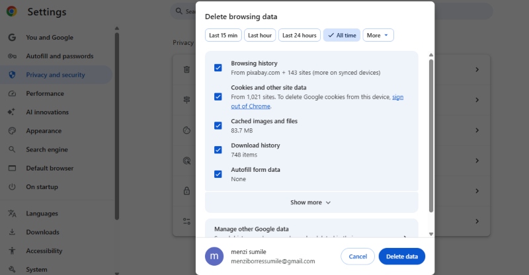529x275 pixels.
Task: Click the Appearance palette icon
Action: click(12, 131)
